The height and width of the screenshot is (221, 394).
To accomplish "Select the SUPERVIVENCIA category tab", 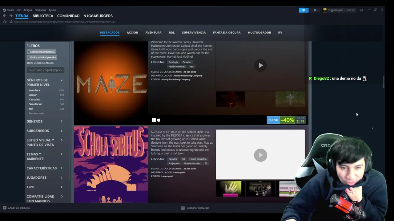I will pos(194,33).
